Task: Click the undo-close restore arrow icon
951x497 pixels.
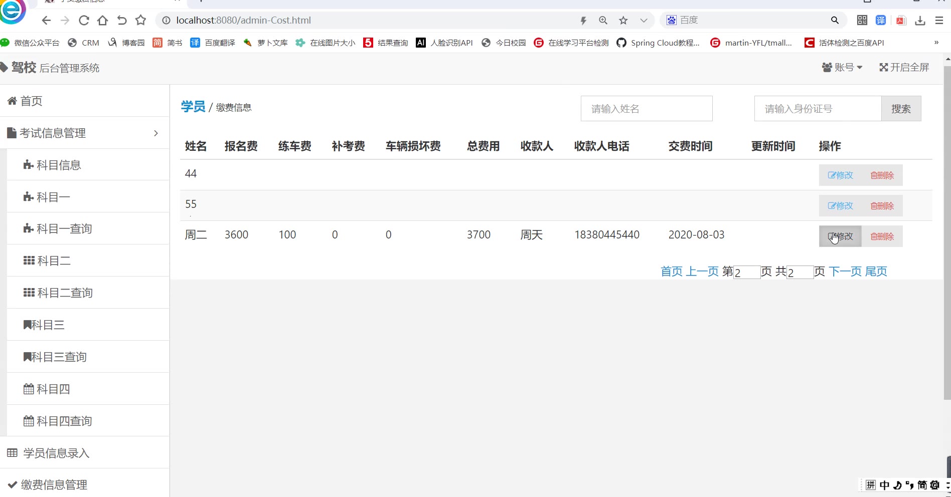Action: [122, 21]
